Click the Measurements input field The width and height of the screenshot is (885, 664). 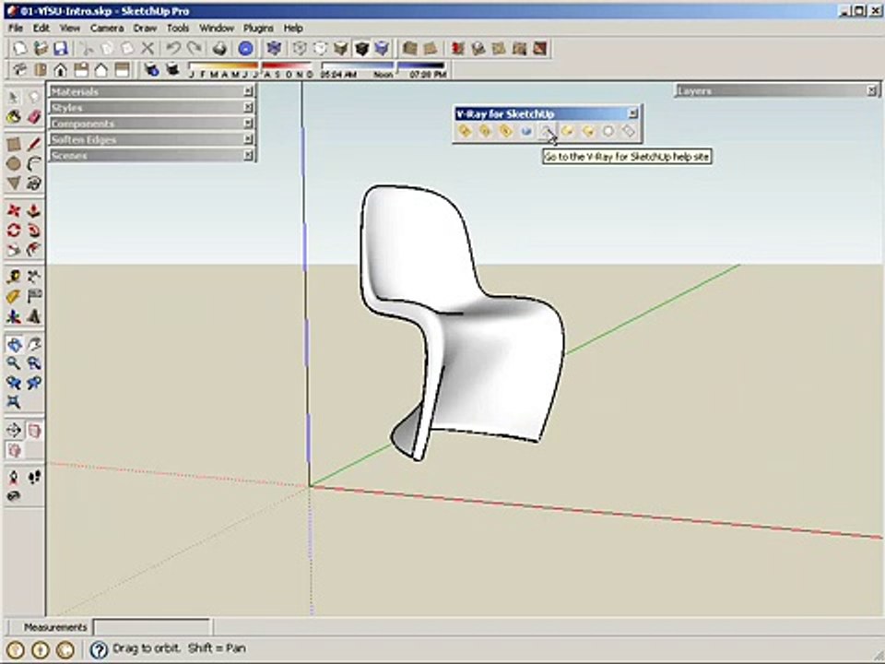152,627
